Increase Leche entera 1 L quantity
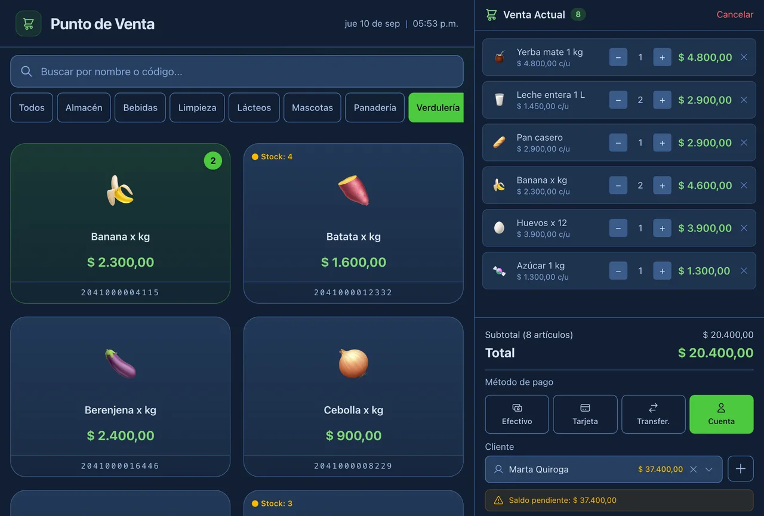 662,100
